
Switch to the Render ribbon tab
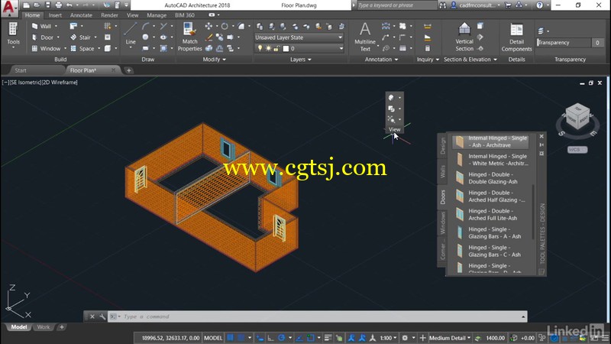[109, 15]
